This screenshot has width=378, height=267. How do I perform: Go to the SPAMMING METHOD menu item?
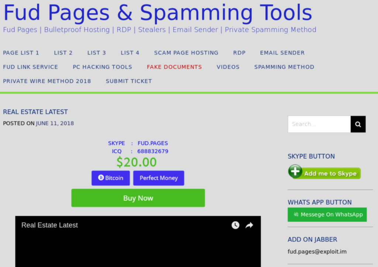pos(284,67)
